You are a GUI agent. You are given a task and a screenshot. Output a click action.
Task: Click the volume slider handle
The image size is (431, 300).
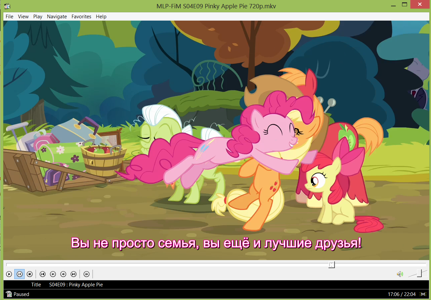(419, 273)
